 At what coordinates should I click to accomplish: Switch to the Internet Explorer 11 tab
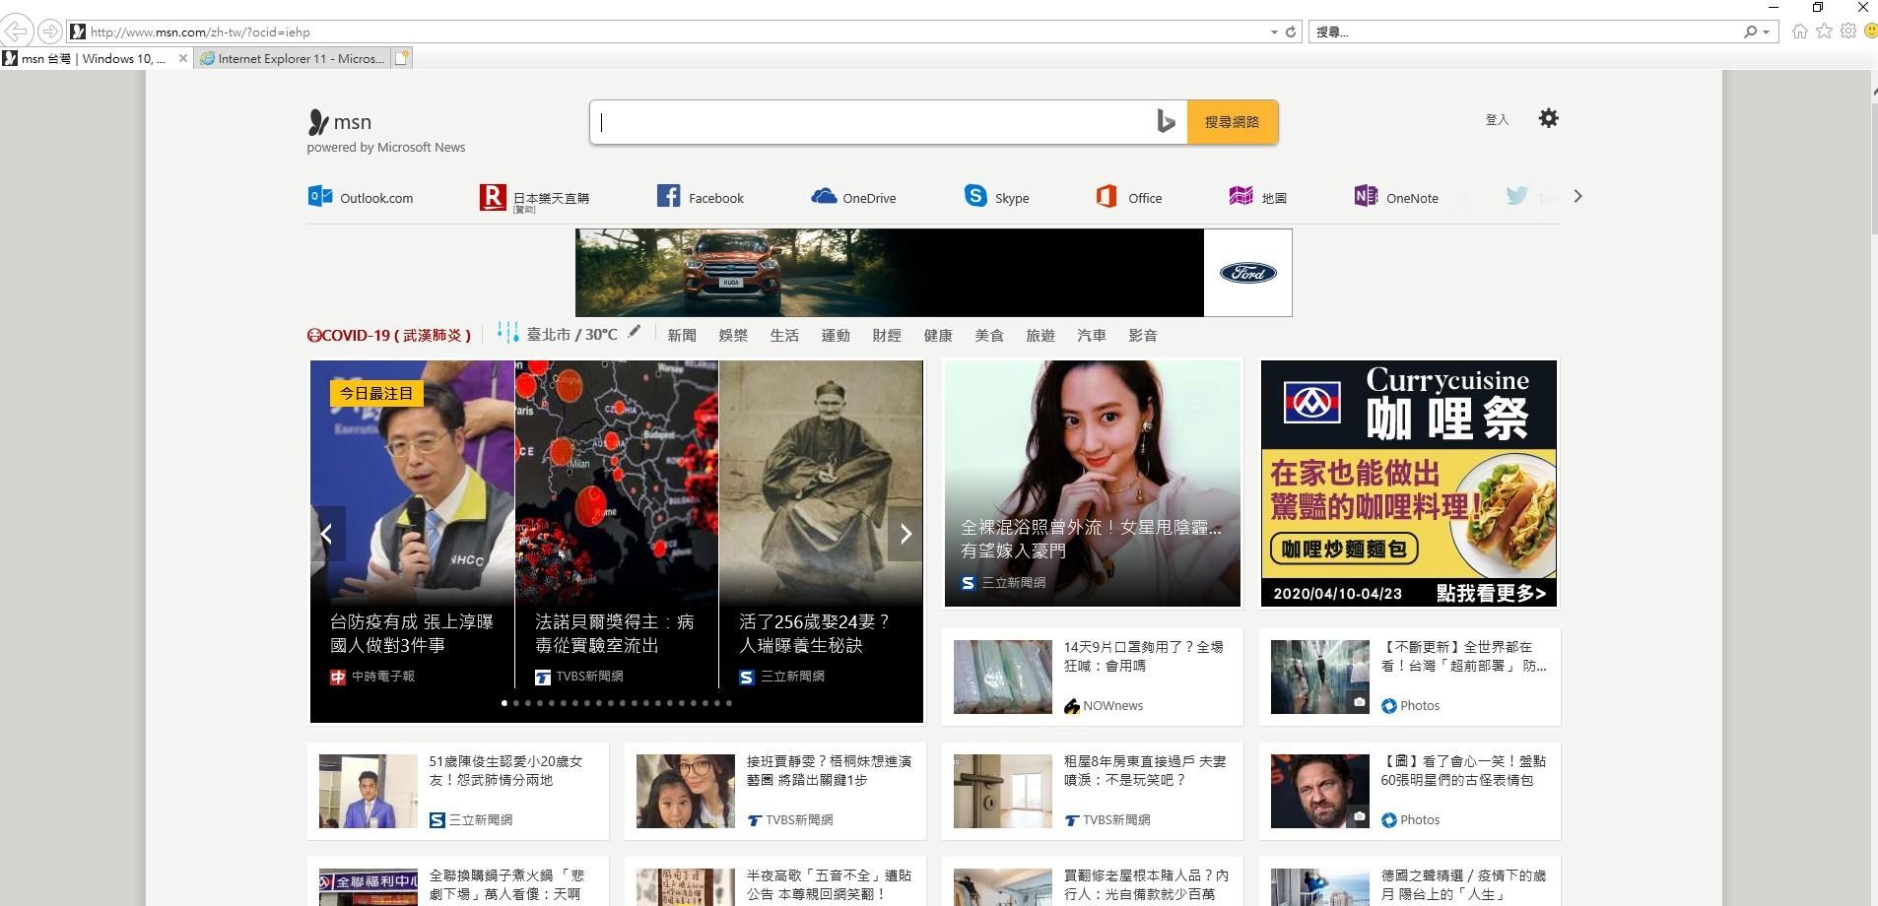click(x=293, y=58)
